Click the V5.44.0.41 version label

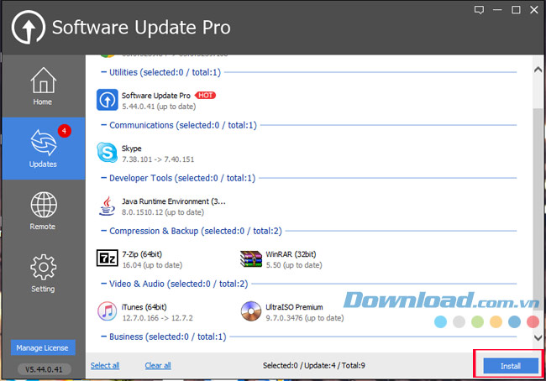tap(45, 369)
